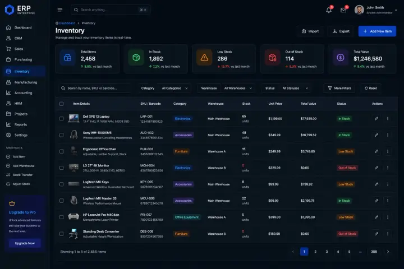
Task: Check the Dell XPS 13 Laptop row checkbox
Action: pyautogui.click(x=61, y=119)
